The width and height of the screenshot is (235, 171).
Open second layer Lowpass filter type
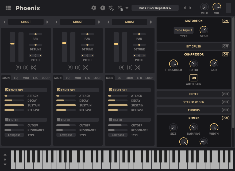coord(66,135)
